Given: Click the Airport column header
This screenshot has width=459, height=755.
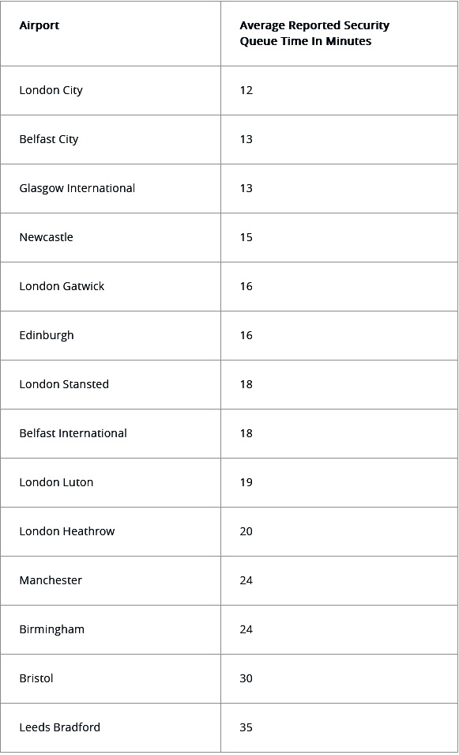Looking at the screenshot, I should pos(39,25).
